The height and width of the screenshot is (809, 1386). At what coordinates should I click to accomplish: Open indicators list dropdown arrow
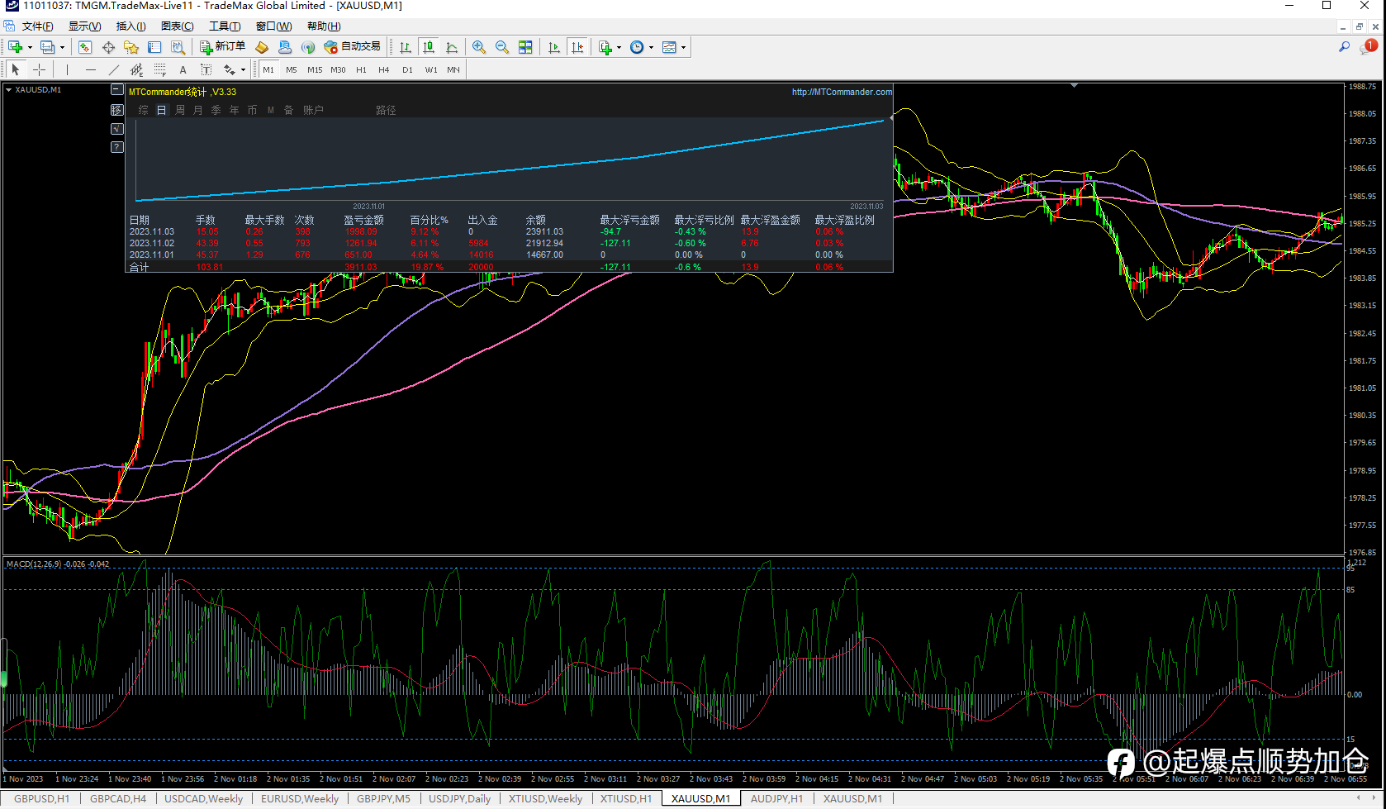pyautogui.click(x=619, y=47)
